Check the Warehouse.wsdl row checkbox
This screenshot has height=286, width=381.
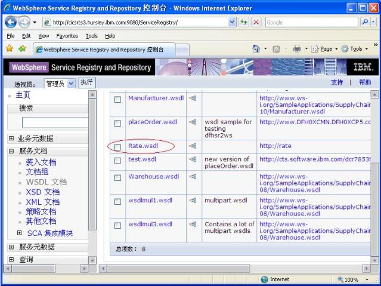coord(117,178)
